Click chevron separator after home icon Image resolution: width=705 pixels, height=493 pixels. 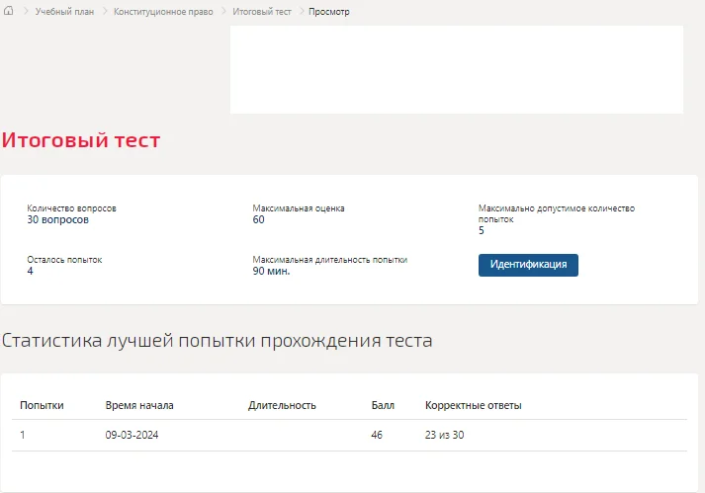(25, 11)
